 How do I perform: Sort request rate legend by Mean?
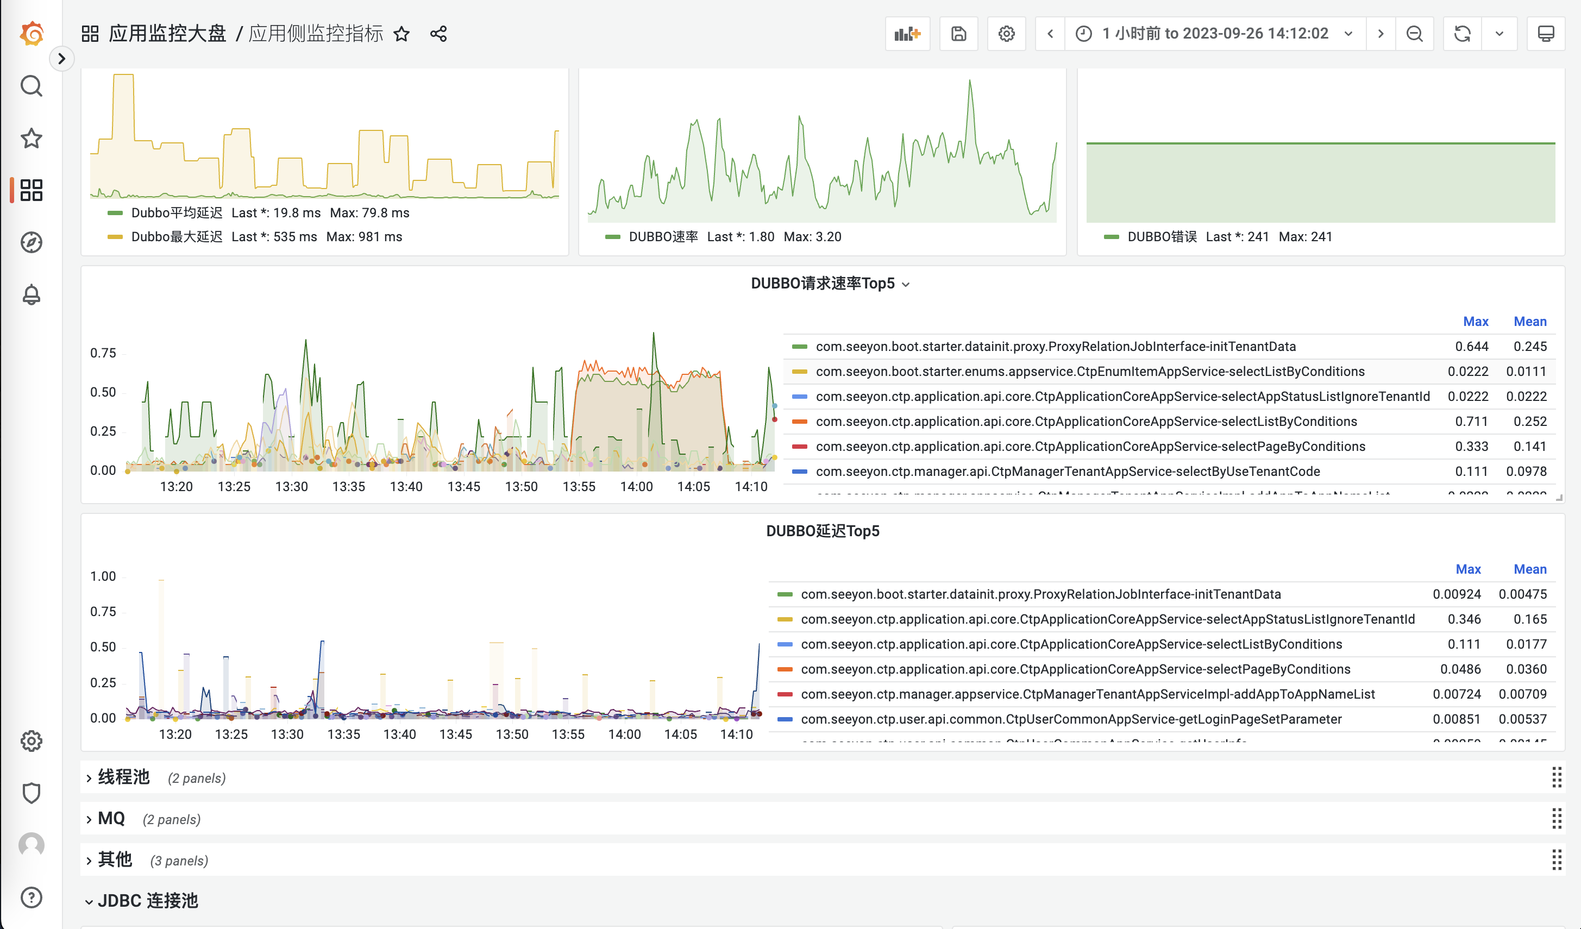click(1529, 322)
